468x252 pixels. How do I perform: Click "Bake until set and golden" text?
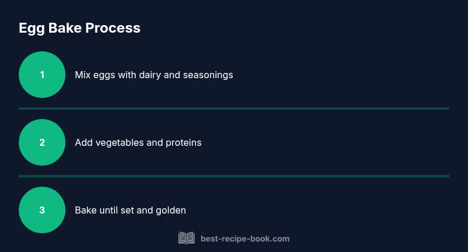tap(130, 210)
